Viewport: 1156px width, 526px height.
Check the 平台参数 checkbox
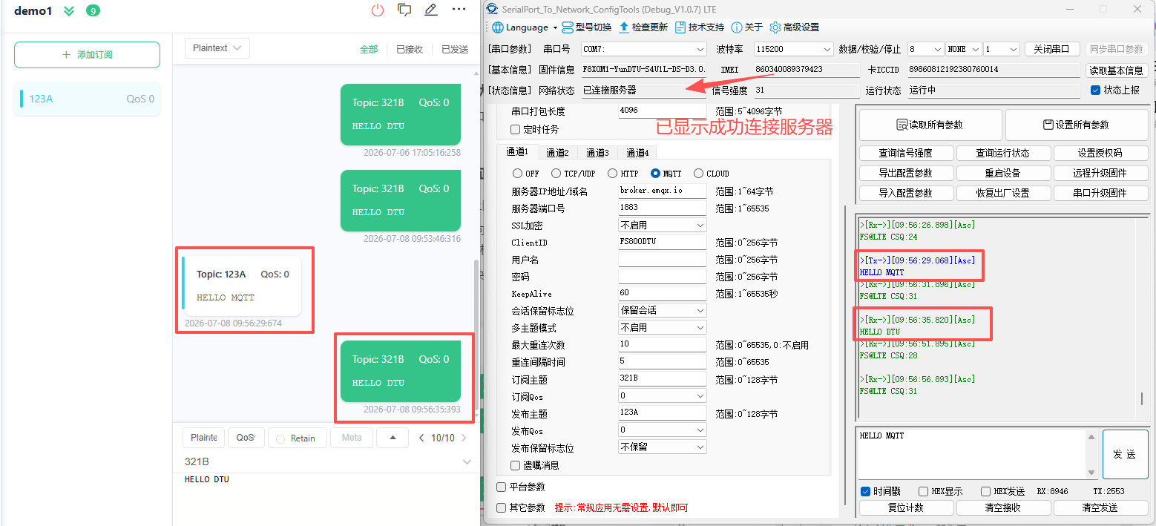pos(501,487)
